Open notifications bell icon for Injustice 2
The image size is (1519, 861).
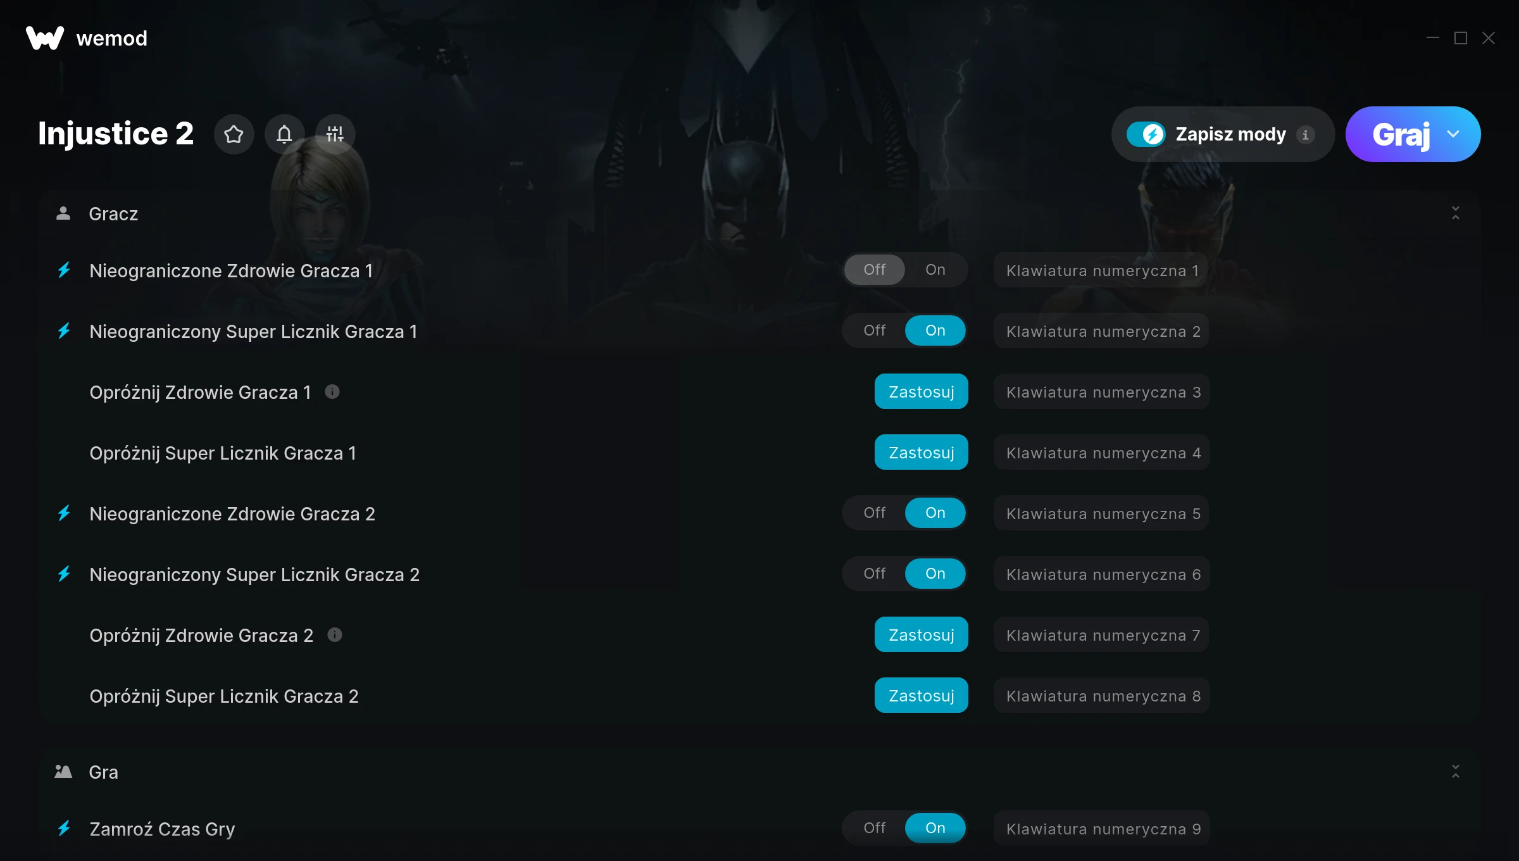(284, 134)
